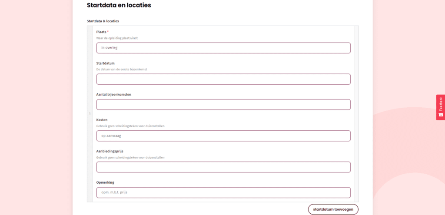Grab the row handle numbered 1
This screenshot has height=215, width=445.
click(90, 114)
